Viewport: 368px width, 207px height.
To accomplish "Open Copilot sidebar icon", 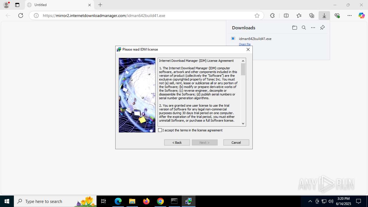I will click(x=362, y=16).
